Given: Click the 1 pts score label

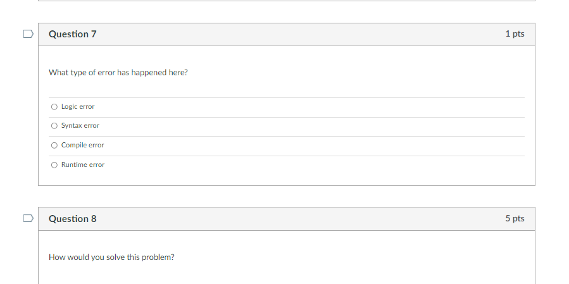Looking at the screenshot, I should [515, 34].
